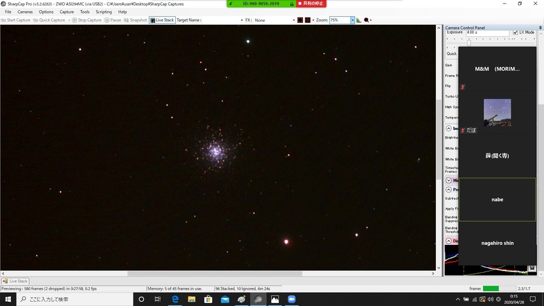Open the File menu

(x=8, y=12)
